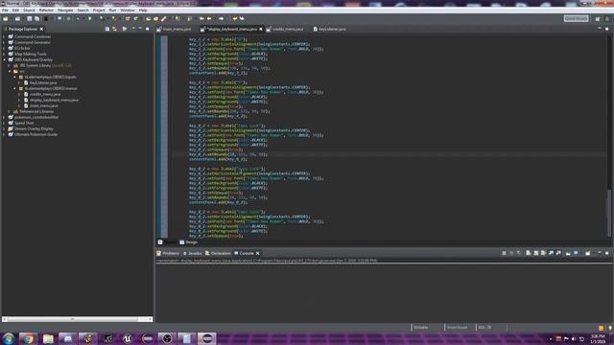
Task: Open the Refactor menu
Action: [46, 11]
